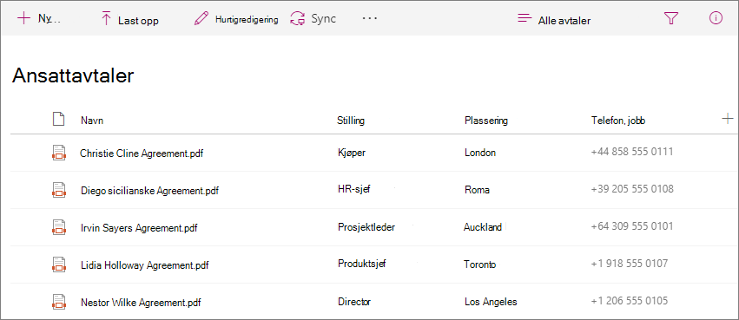This screenshot has width=739, height=320.
Task: Open the details info pane icon
Action: pos(716,18)
